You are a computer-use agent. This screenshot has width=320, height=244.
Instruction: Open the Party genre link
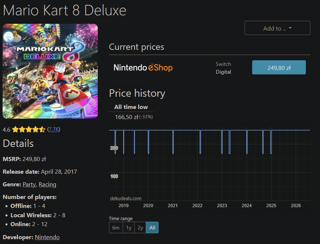(29, 184)
